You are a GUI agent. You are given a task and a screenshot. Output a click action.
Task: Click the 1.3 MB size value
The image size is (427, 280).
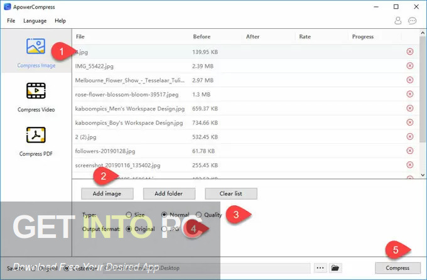pyautogui.click(x=201, y=95)
